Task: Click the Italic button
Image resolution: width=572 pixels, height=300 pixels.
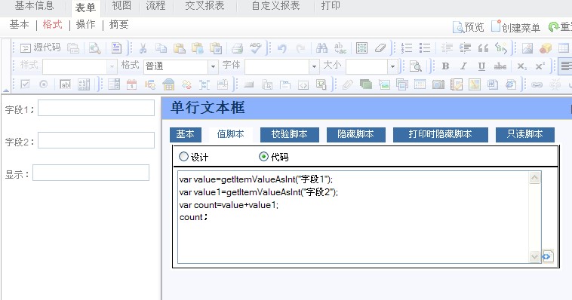Action: (x=463, y=66)
